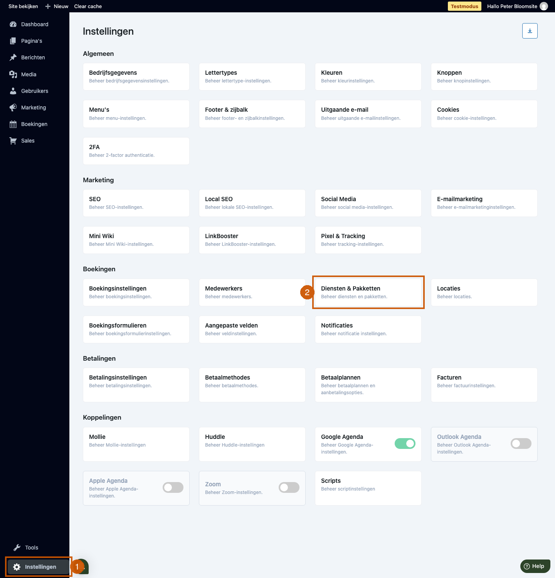555x578 pixels.
Task: Open Social Media settings card
Action: [x=368, y=203]
